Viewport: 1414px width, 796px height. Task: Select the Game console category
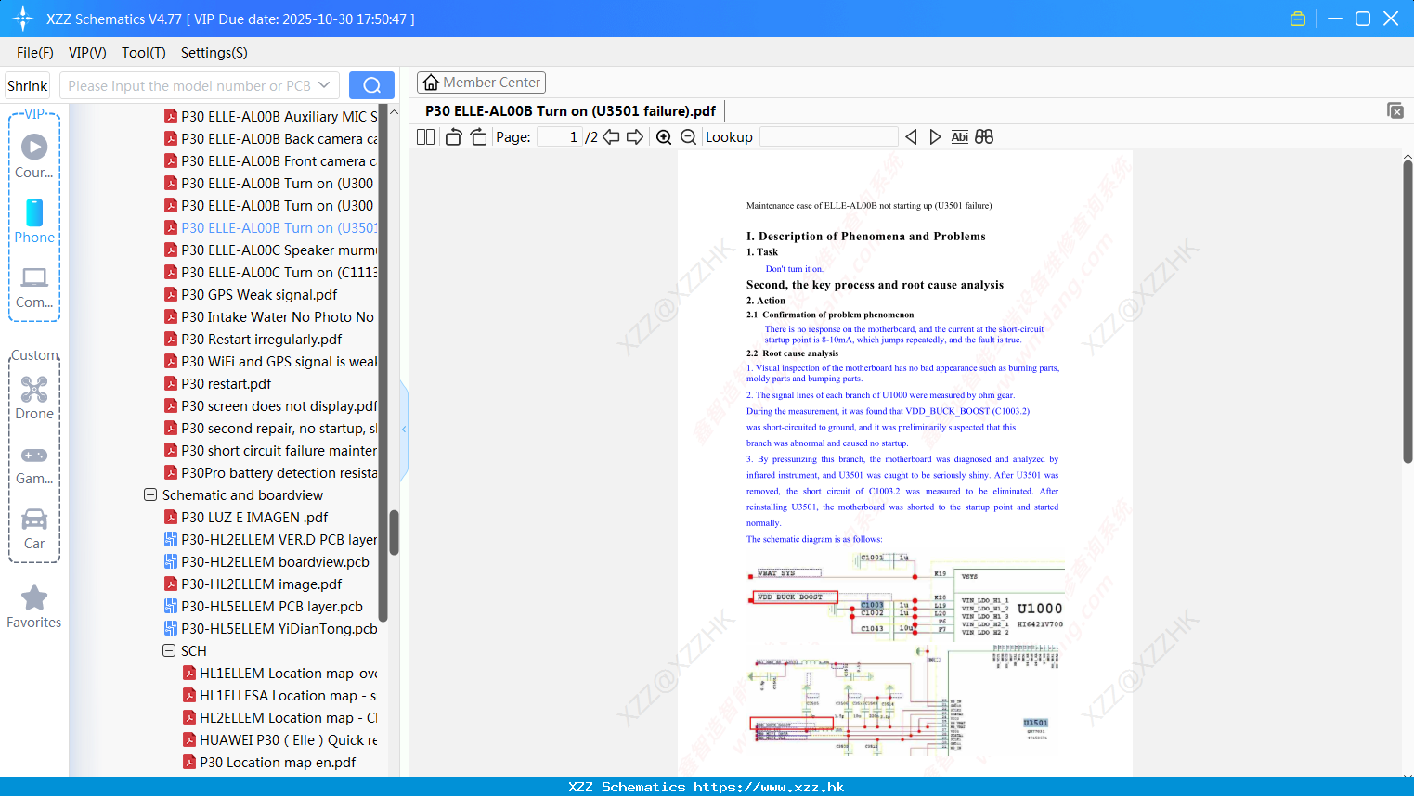click(x=34, y=465)
